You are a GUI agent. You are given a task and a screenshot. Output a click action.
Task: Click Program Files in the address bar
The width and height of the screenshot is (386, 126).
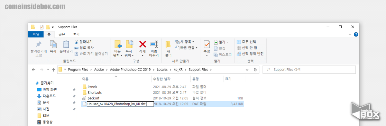(x=78, y=69)
